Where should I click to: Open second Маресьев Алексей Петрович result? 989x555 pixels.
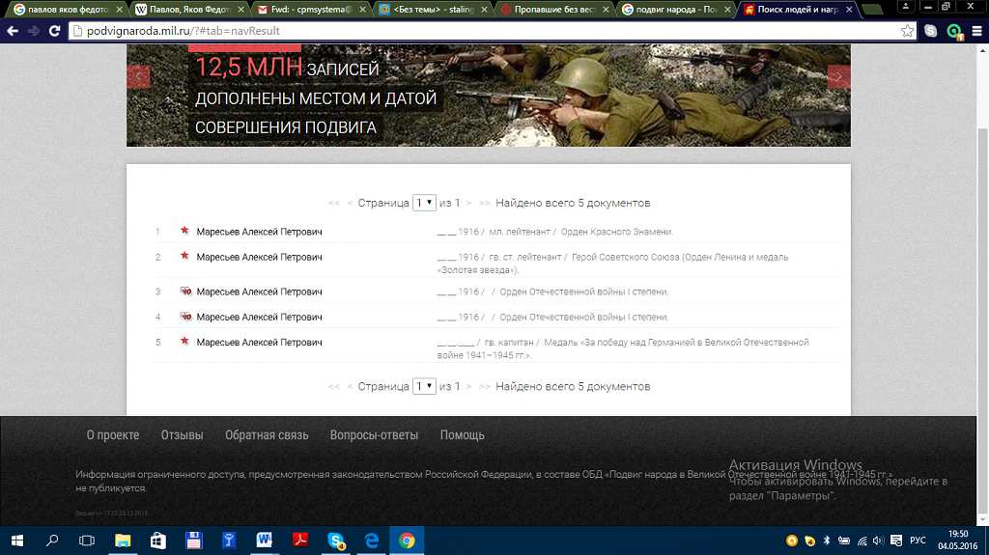pos(259,257)
